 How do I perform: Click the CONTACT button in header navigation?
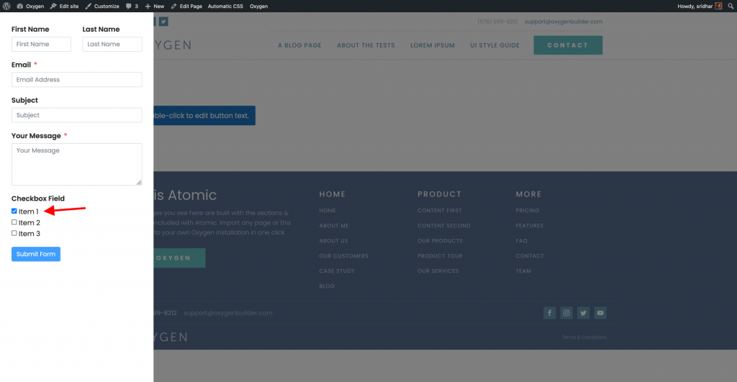tap(567, 45)
